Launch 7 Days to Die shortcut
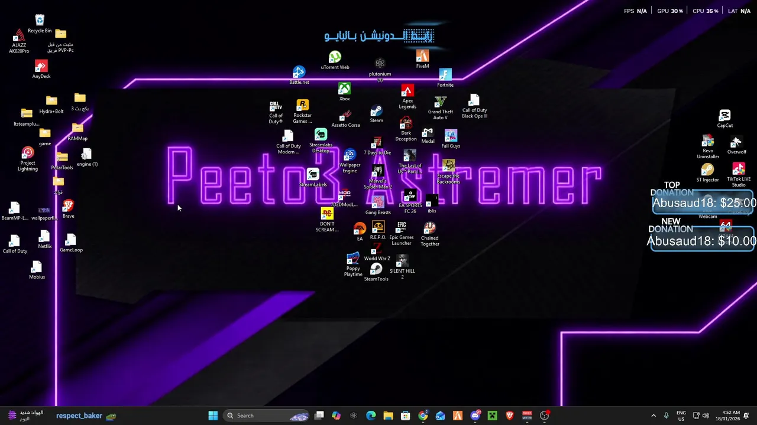This screenshot has width=757, height=425. point(377,146)
